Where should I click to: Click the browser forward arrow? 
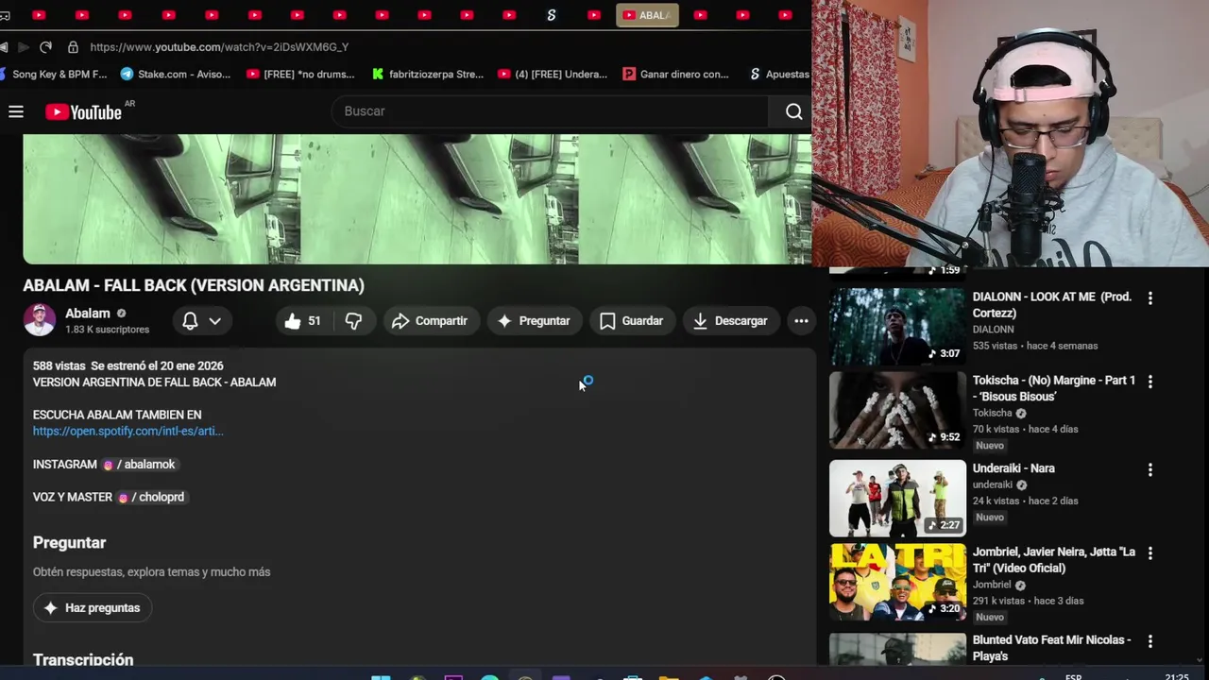[24, 46]
